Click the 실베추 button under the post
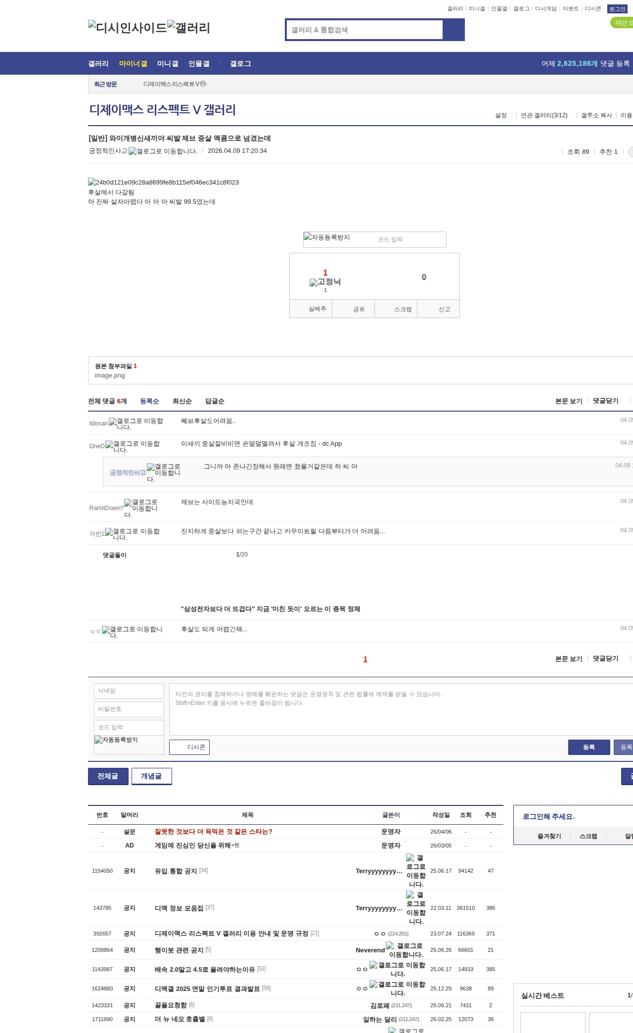633x1033 pixels. click(317, 309)
